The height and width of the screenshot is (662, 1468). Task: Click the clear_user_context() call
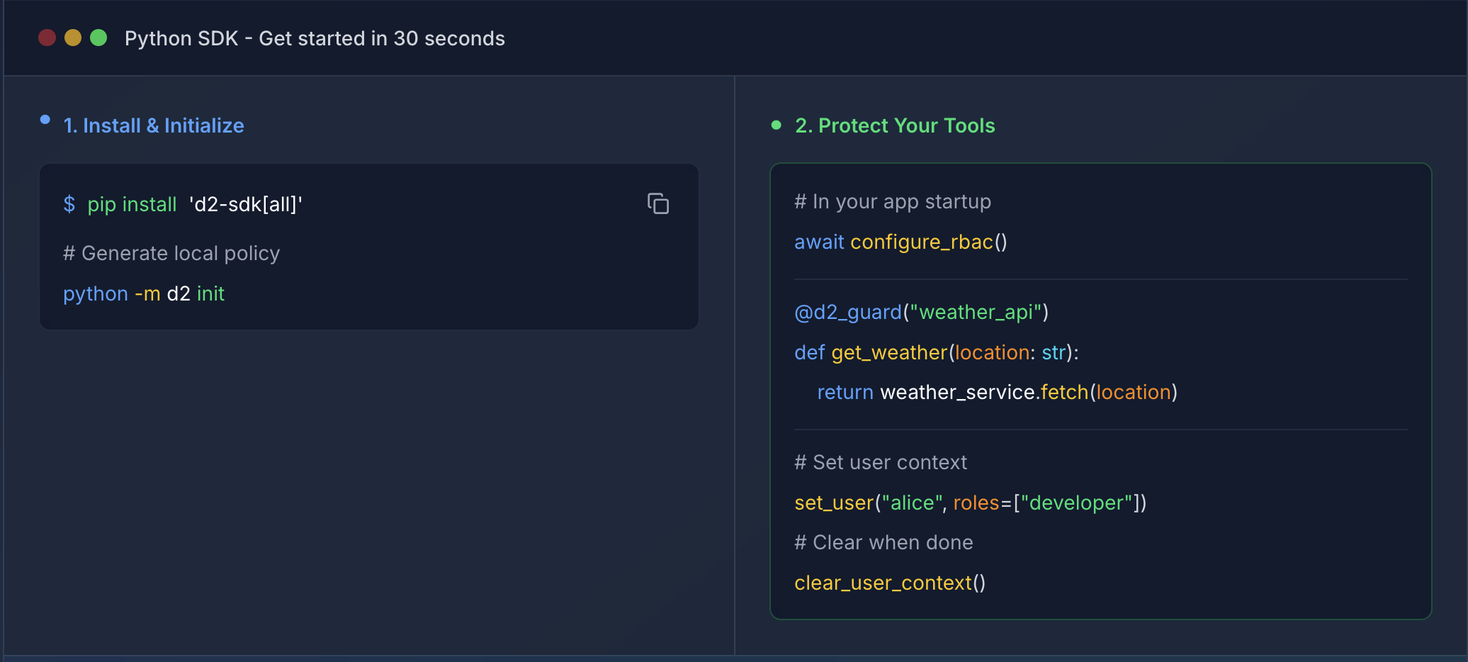pos(889,582)
